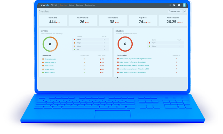Click the refresh icon beside time range
Image resolution: width=223 pixels, height=134 pixels.
click(x=185, y=11)
